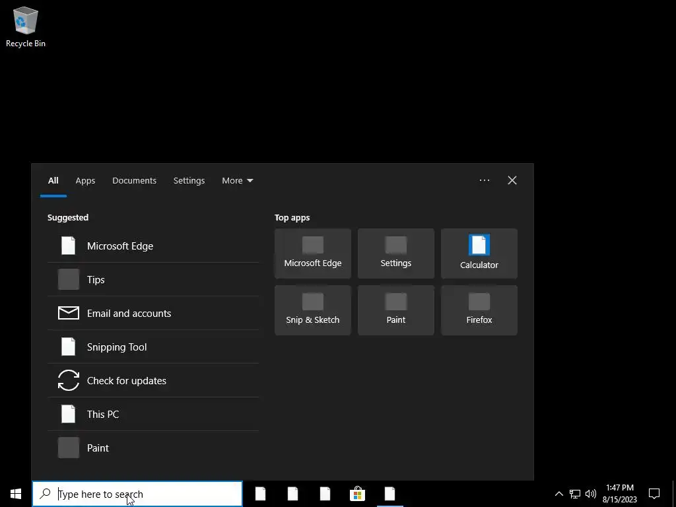This screenshot has width=676, height=507.
Task: Open the notification action center icon
Action: [x=654, y=494]
